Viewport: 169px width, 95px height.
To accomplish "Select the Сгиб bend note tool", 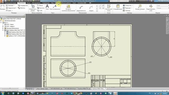I will tap(40, 11).
